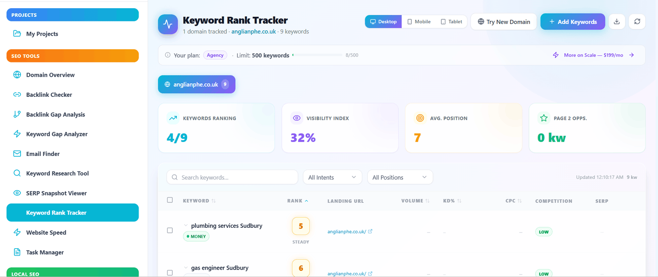Click the SERP Snapshot eye icon
Screen dimensions: 658x277
(17, 193)
